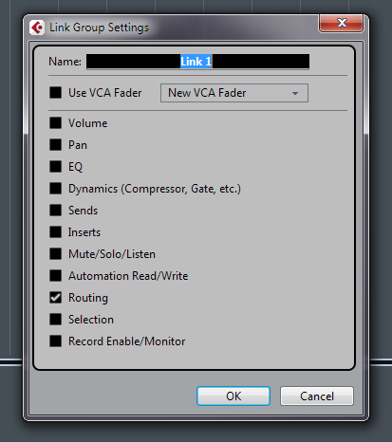
Task: Tick the Pan checkbox
Action: (55, 145)
